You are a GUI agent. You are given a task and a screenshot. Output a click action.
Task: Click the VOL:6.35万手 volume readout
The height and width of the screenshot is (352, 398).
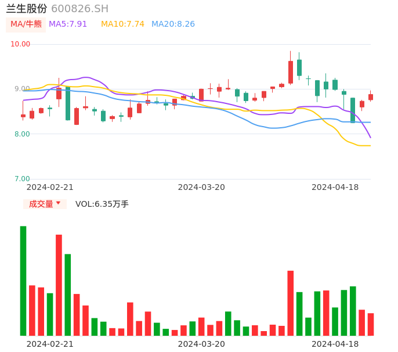pos(102,204)
